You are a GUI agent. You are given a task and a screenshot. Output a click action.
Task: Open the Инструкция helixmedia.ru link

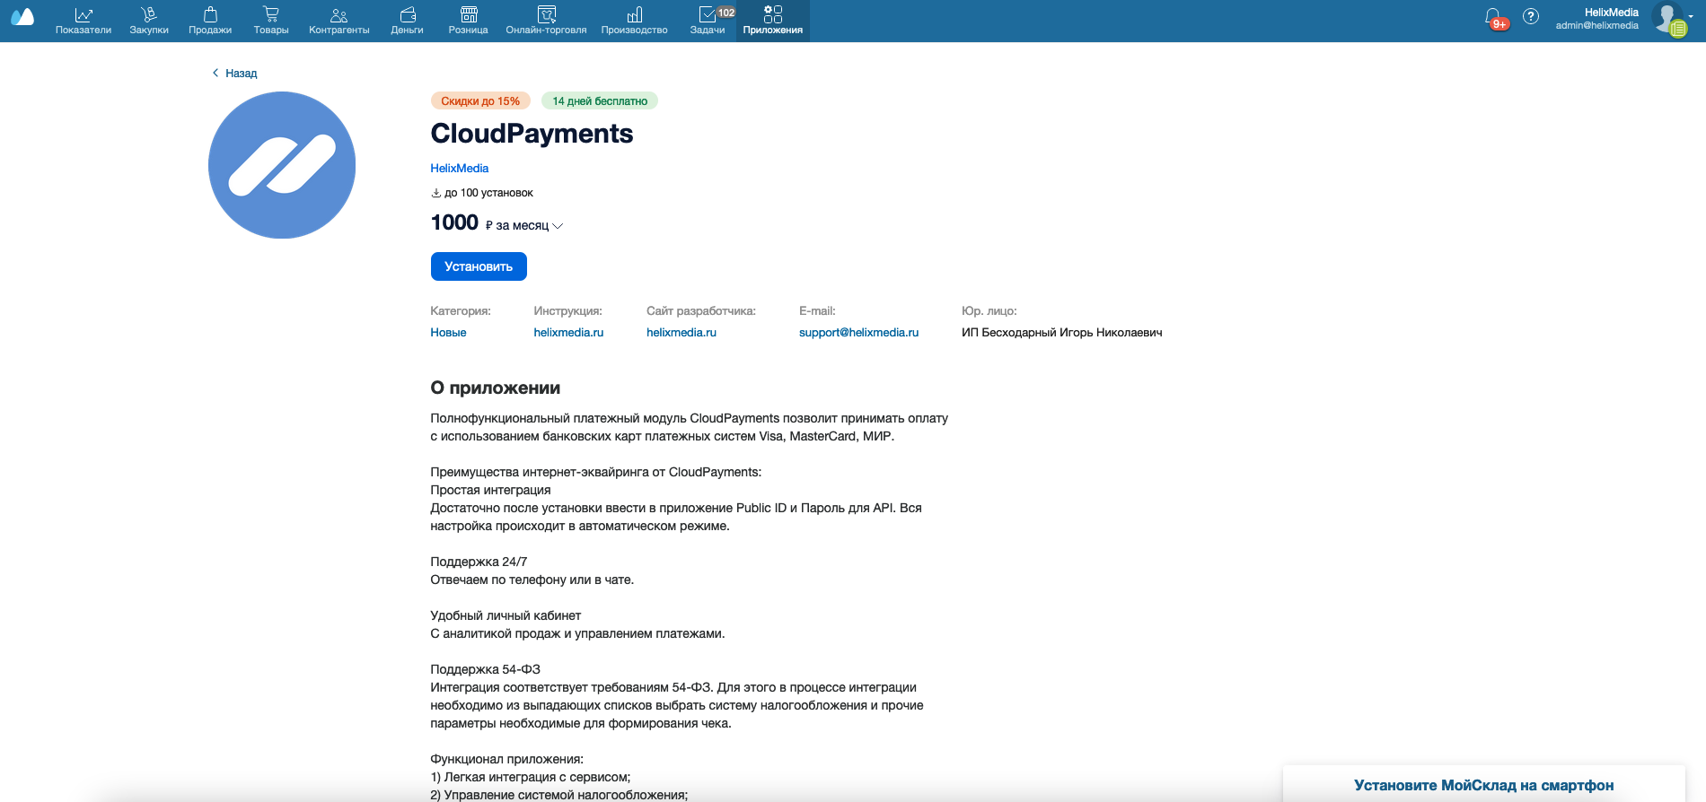tap(568, 333)
